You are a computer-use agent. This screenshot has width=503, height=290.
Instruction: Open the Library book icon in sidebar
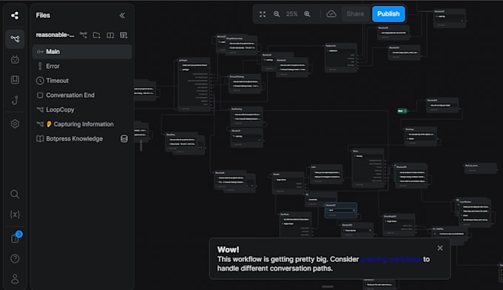tap(15, 80)
